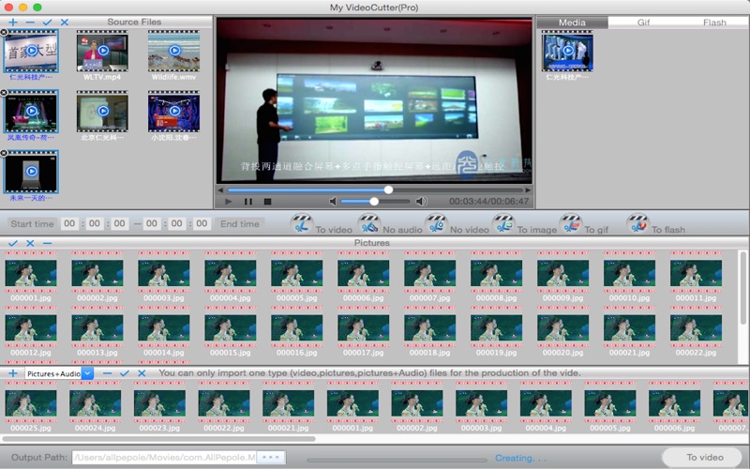Click end time hours field
Viewport: 750px width, 469px height.
pyautogui.click(x=152, y=223)
